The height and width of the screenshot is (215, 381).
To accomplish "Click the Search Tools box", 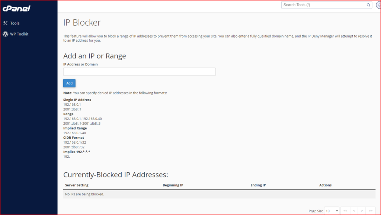I will click(327, 5).
